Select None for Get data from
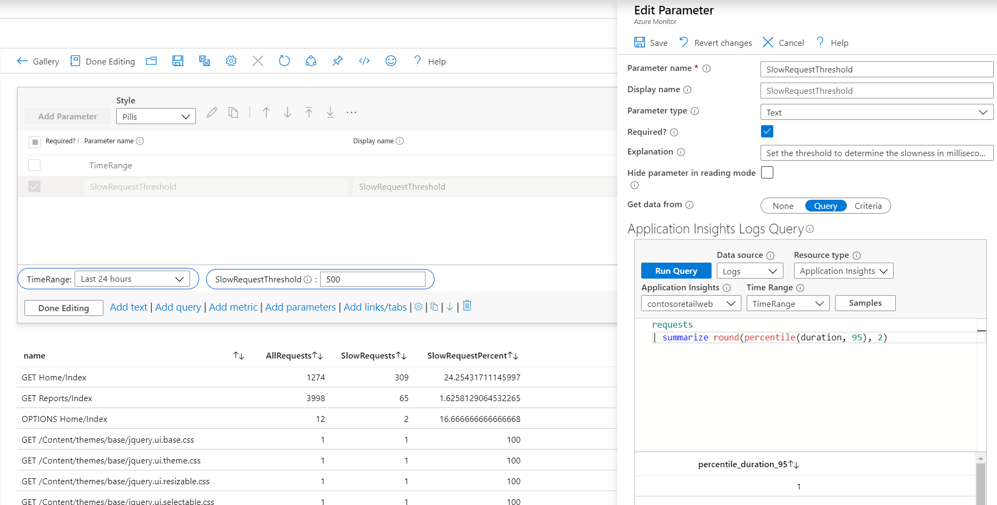 tap(783, 206)
